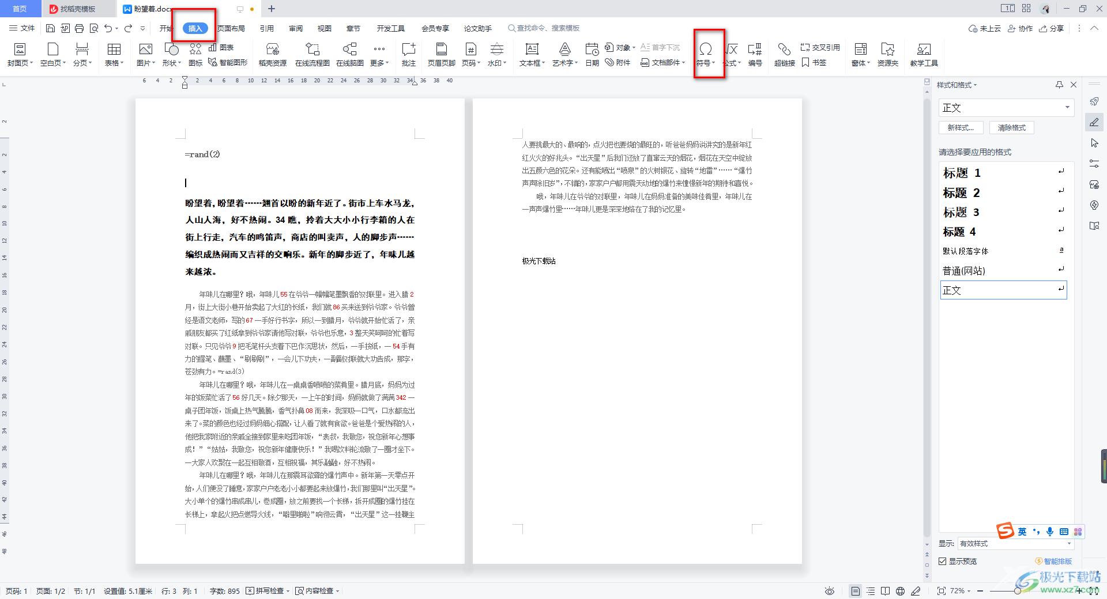This screenshot has width=1107, height=599.
Task: Insert a Picture (图片)
Action: (146, 55)
